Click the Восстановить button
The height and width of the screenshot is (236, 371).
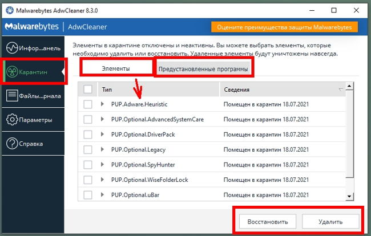pos(268,222)
